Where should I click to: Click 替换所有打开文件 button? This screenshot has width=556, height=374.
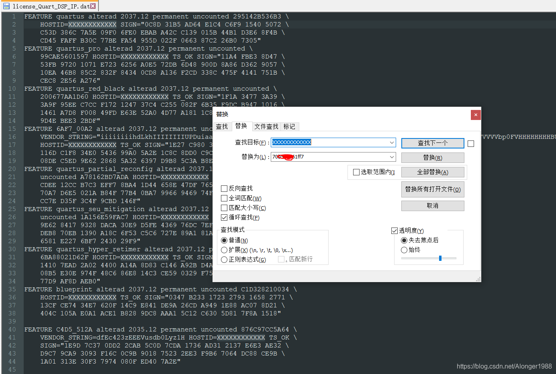(433, 189)
